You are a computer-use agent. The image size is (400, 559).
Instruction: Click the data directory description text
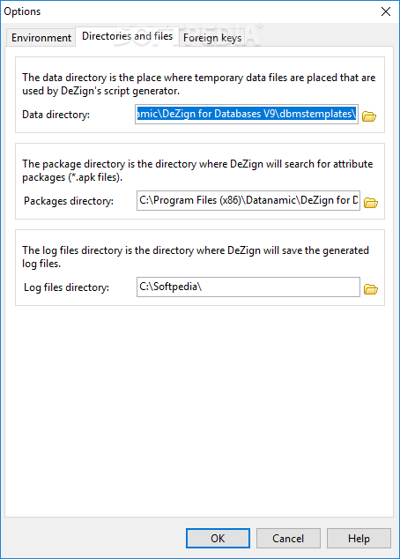[x=199, y=84]
